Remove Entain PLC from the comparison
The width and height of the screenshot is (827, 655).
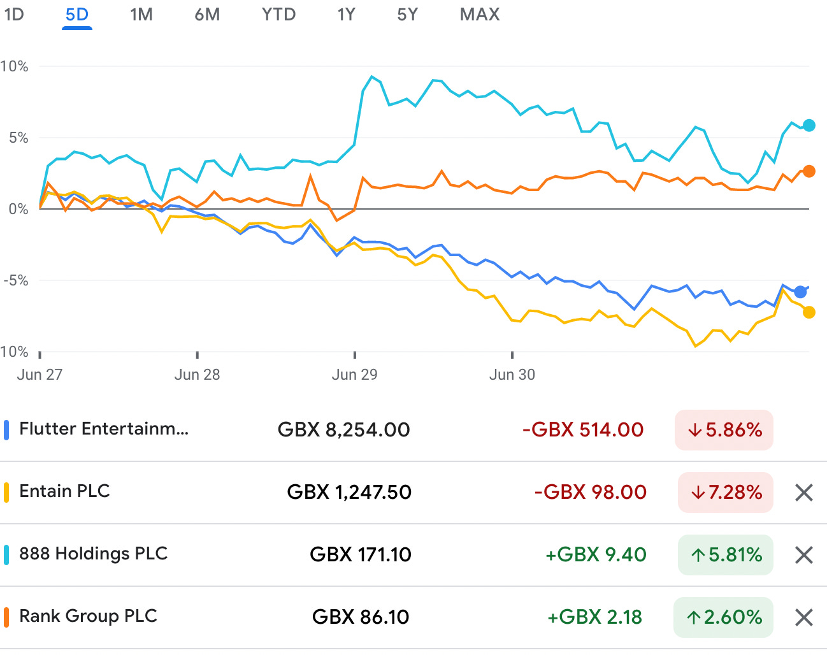(804, 492)
